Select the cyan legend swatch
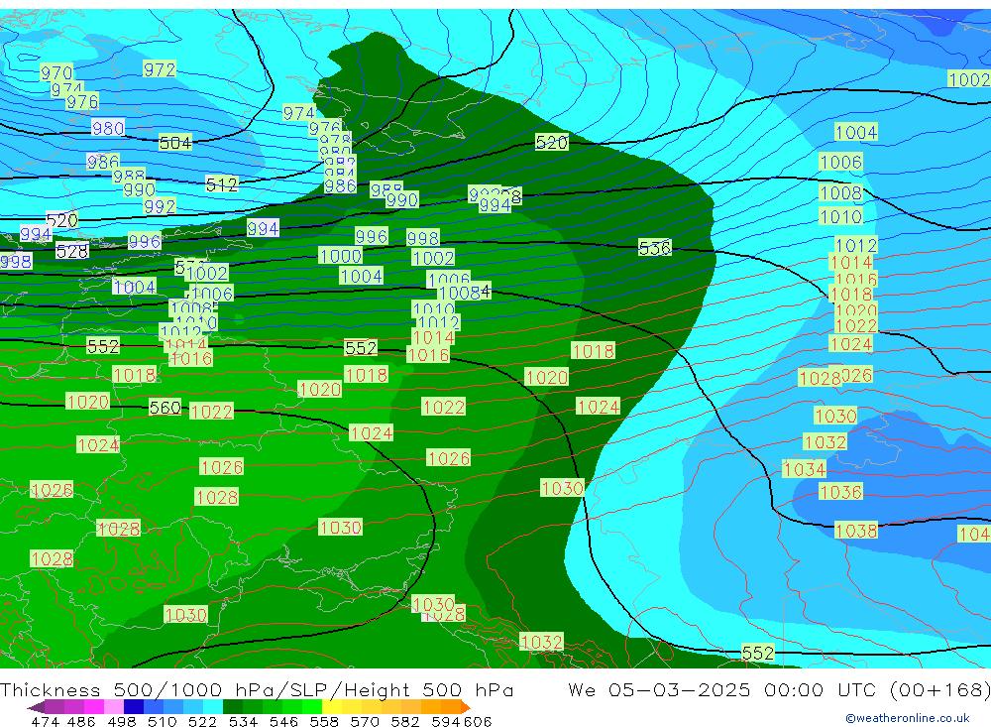991x727 pixels. 213,707
